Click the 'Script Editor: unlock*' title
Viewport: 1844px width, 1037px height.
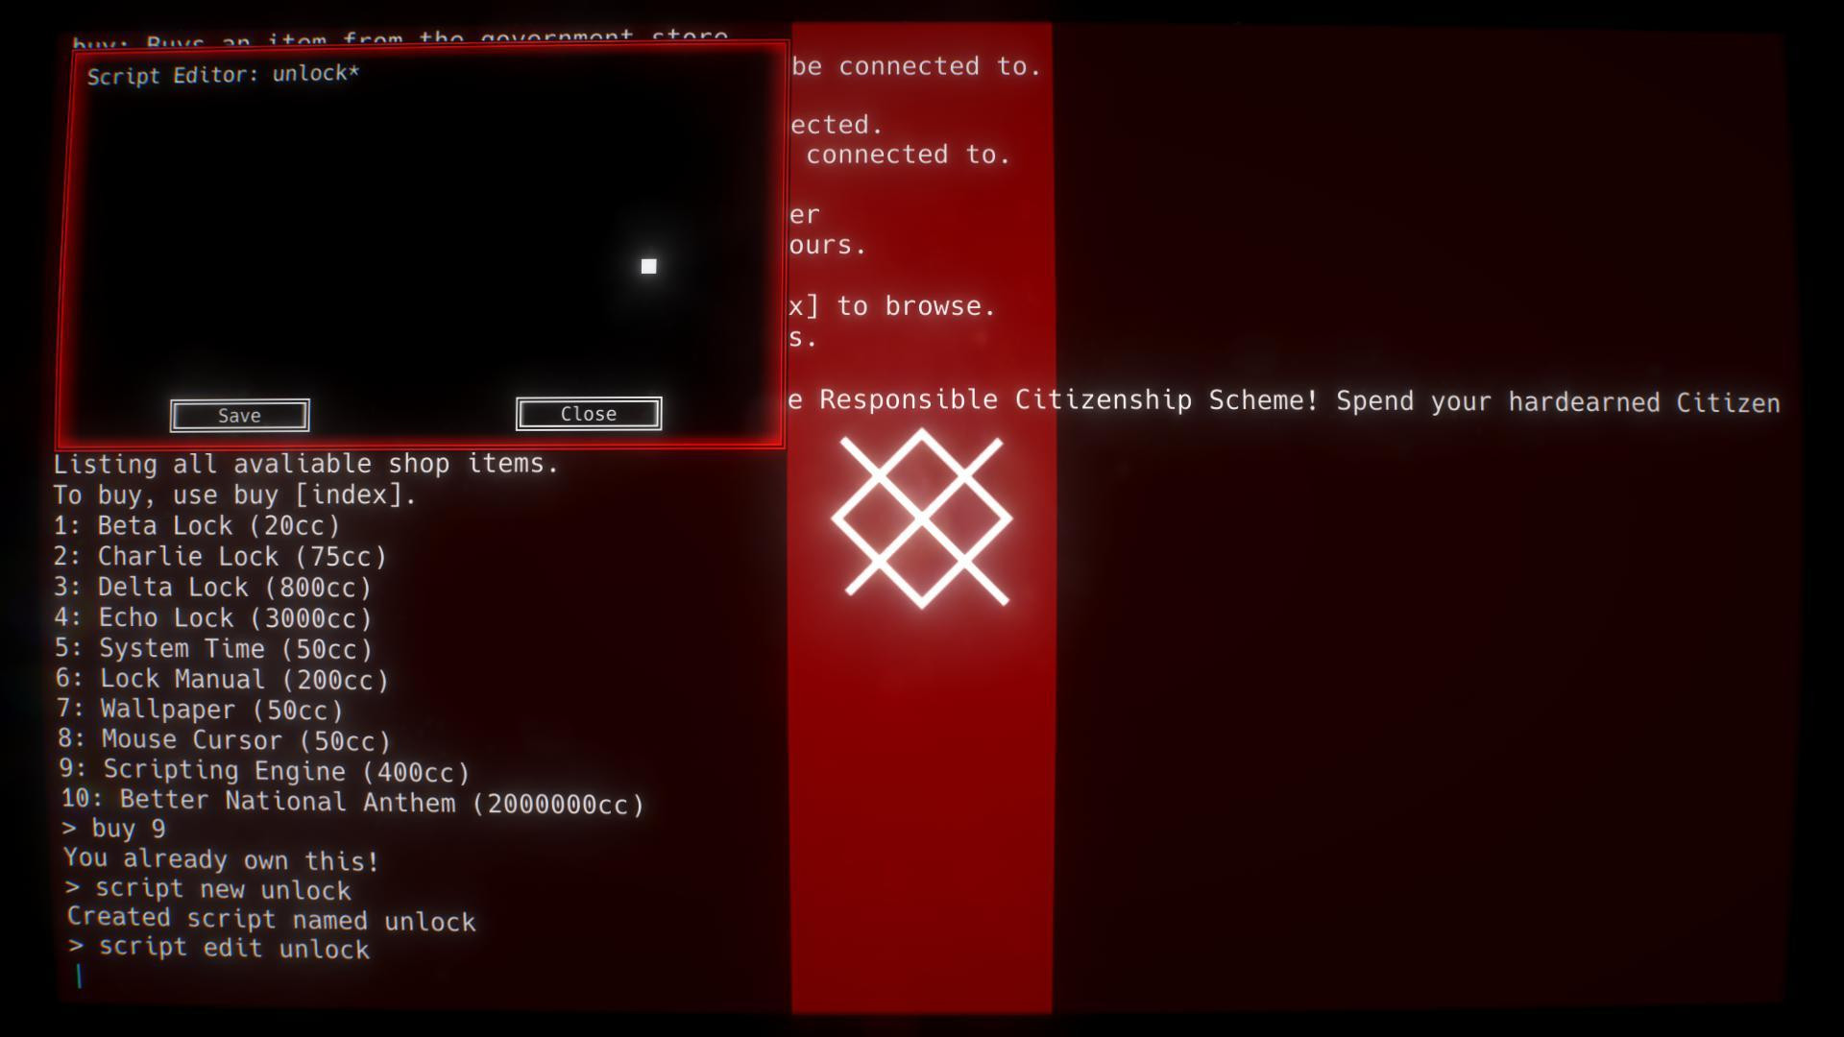pos(223,75)
